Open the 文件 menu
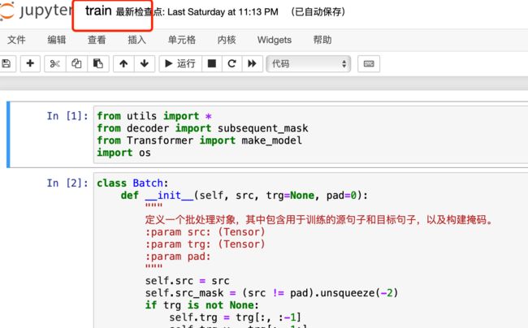Viewport: 528px width, 328px height. (x=16, y=40)
